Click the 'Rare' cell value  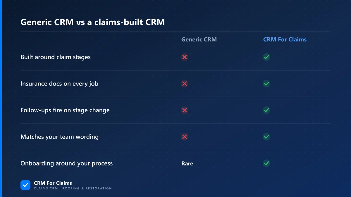(187, 163)
